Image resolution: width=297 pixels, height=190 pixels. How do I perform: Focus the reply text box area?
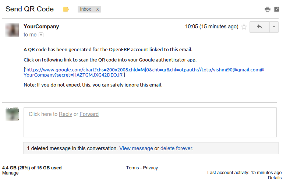click(150, 122)
